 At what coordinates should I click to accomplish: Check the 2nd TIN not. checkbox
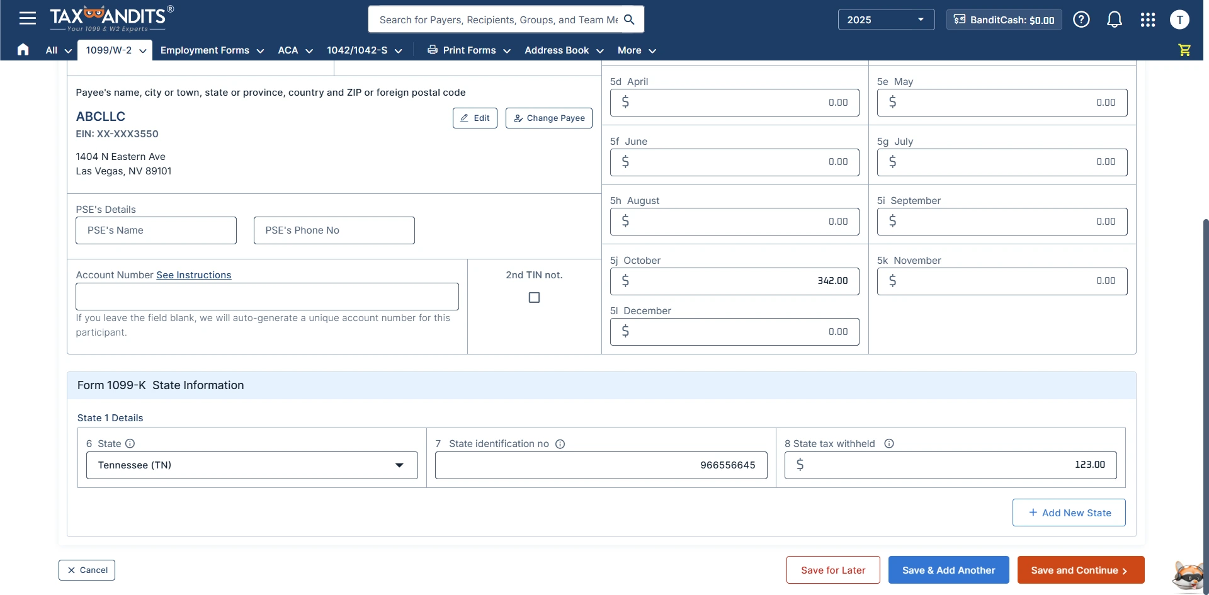pyautogui.click(x=534, y=297)
